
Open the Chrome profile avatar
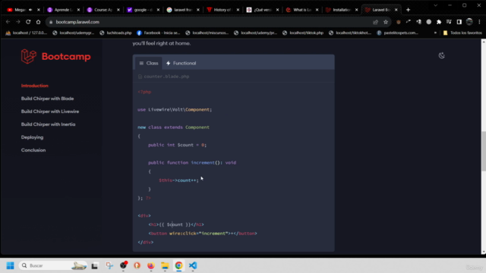click(x=469, y=22)
